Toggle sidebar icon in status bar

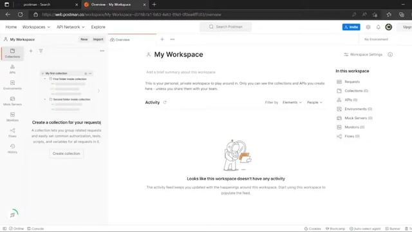(5, 229)
